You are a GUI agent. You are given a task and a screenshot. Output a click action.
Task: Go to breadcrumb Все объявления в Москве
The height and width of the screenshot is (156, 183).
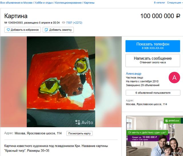click(x=16, y=3)
